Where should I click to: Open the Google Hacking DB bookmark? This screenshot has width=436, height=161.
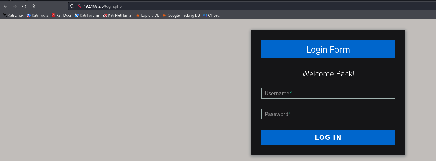pyautogui.click(x=181, y=15)
